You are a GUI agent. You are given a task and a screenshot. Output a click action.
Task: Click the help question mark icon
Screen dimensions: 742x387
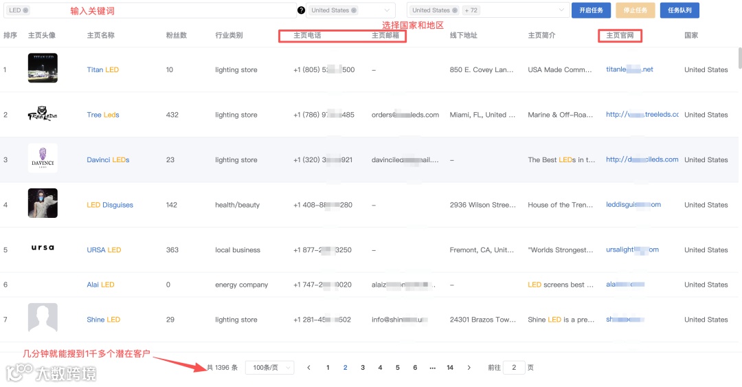click(x=301, y=10)
